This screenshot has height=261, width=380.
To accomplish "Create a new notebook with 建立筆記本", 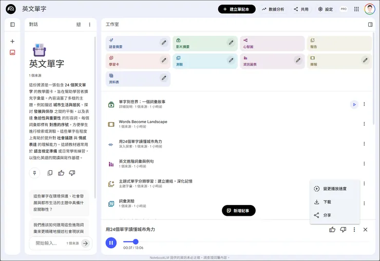I will pos(237,9).
